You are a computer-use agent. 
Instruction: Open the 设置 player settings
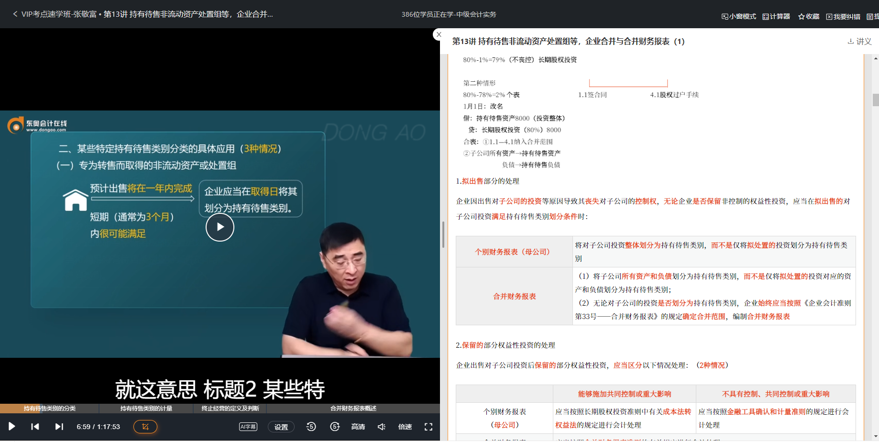coord(281,427)
